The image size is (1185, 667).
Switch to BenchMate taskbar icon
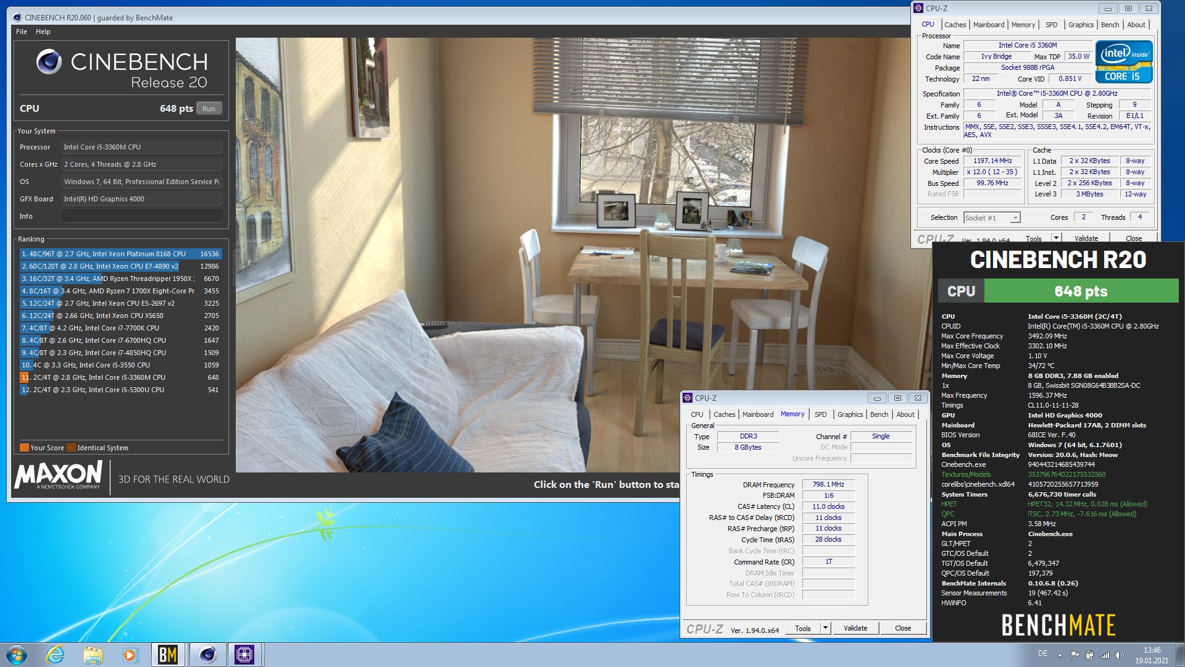[168, 654]
